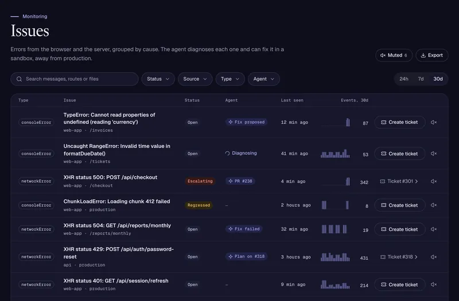Click the events sparkline for Uncaught RangeError
Image resolution: width=459 pixels, height=301 pixels.
pos(335,154)
